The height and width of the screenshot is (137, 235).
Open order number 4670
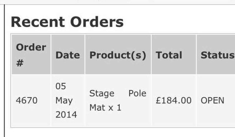tap(26, 101)
